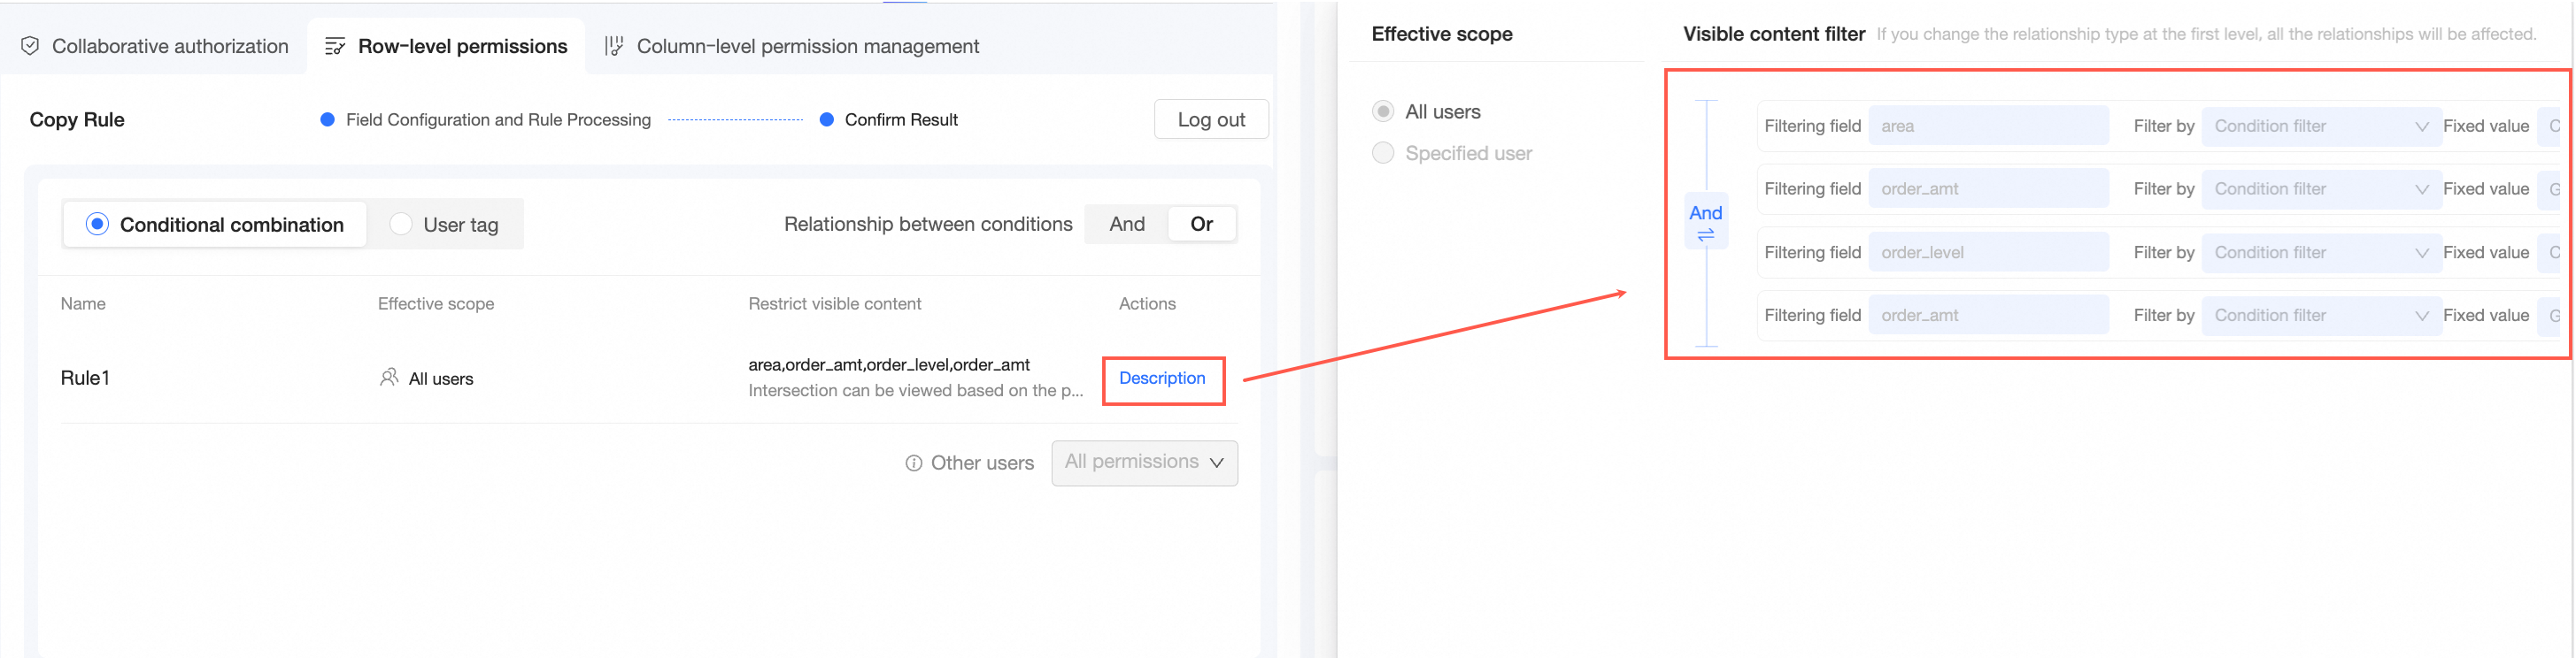The height and width of the screenshot is (658, 2576).
Task: Click the order_level filtering field
Action: click(x=1988, y=253)
